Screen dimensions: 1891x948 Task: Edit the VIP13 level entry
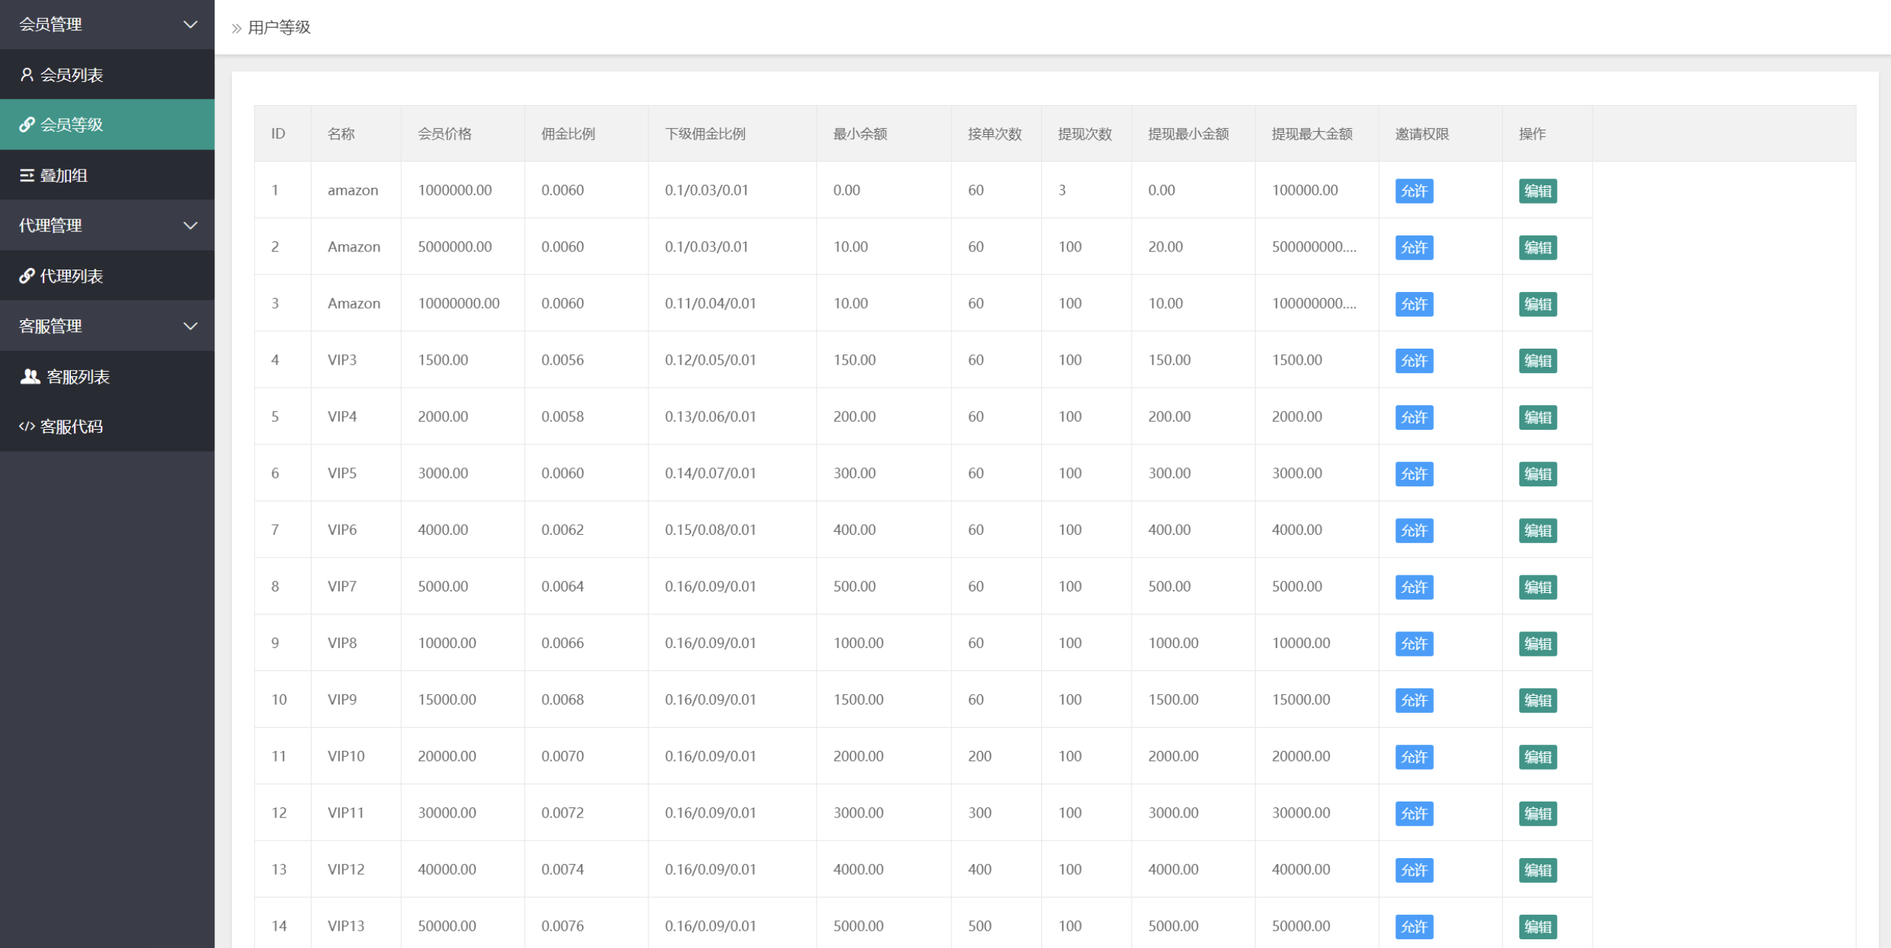point(1537,927)
